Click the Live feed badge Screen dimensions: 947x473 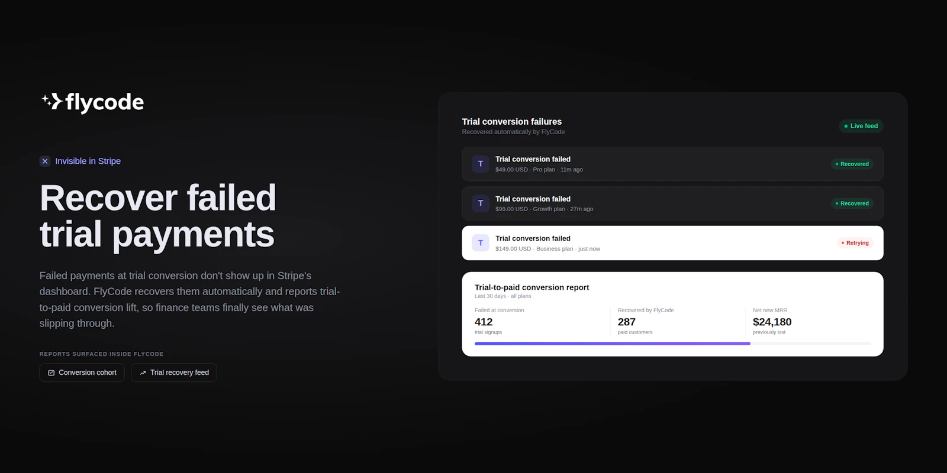[861, 126]
